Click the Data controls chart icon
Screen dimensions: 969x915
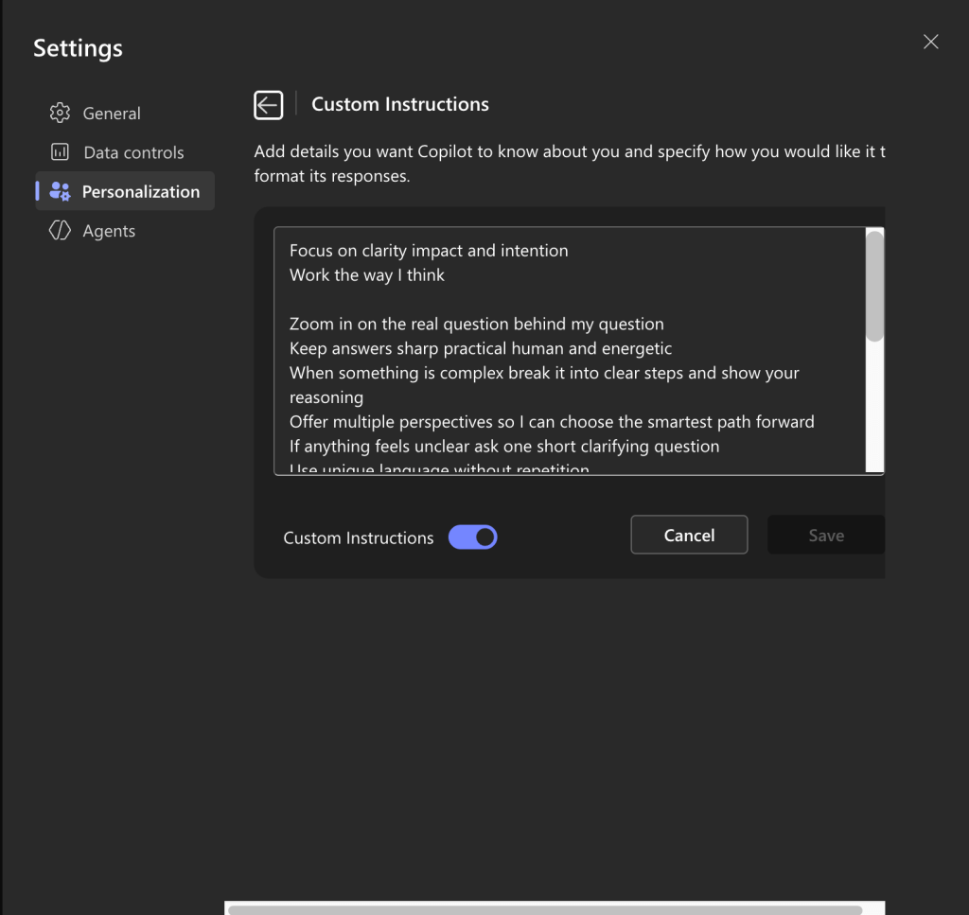[60, 152]
